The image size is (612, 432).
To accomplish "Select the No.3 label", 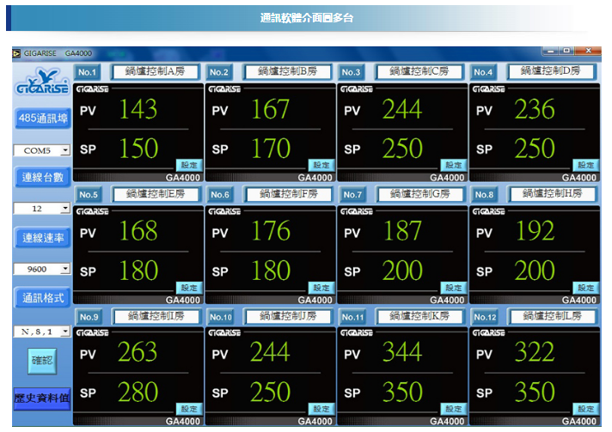I will coord(351,72).
